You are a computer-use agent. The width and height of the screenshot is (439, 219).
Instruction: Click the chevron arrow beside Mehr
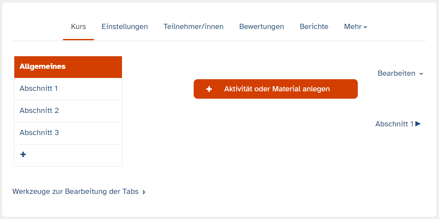click(x=366, y=27)
